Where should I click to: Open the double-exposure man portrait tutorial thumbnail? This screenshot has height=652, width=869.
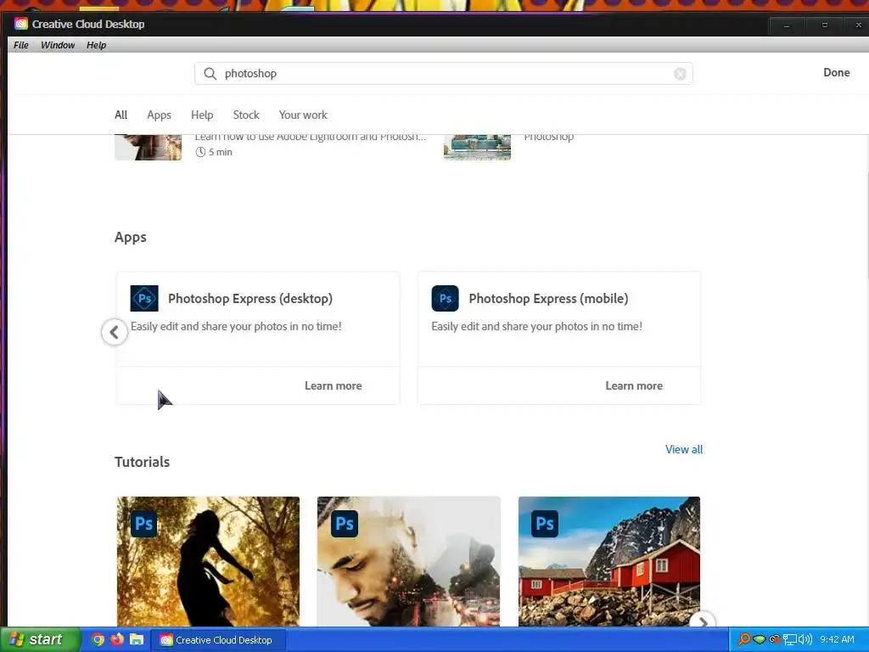(409, 562)
